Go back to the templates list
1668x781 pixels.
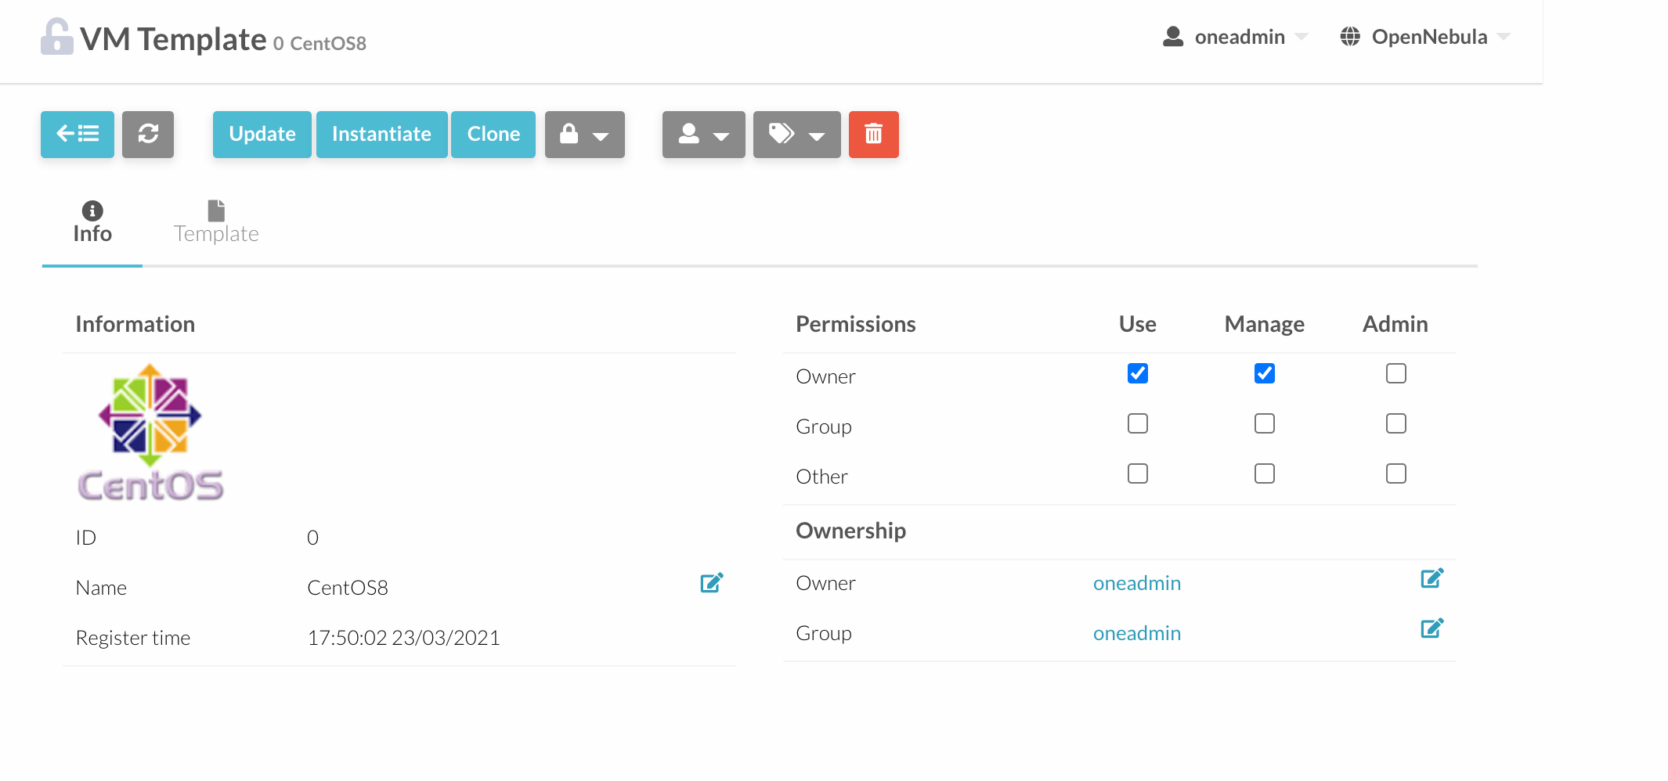click(x=78, y=135)
